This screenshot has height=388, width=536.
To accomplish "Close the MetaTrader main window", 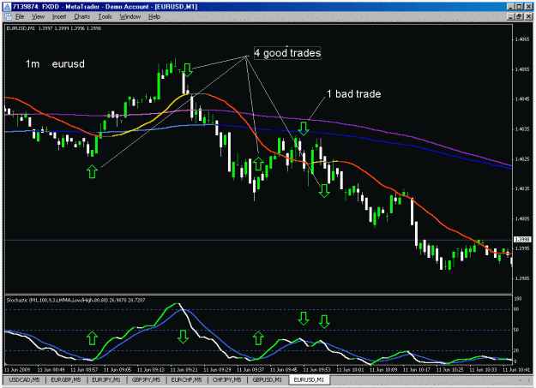I will tap(528, 7).
